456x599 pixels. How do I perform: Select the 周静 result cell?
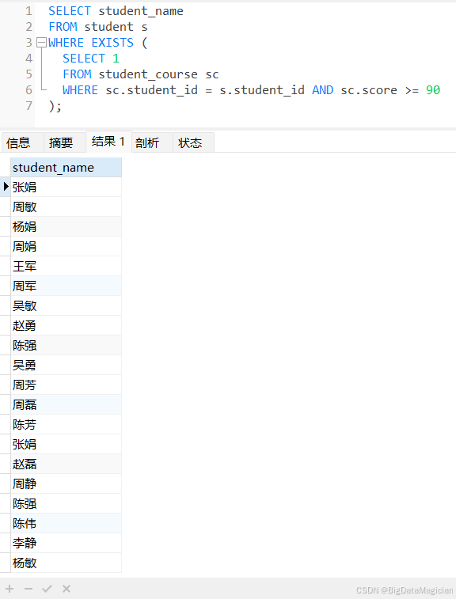[x=66, y=483]
